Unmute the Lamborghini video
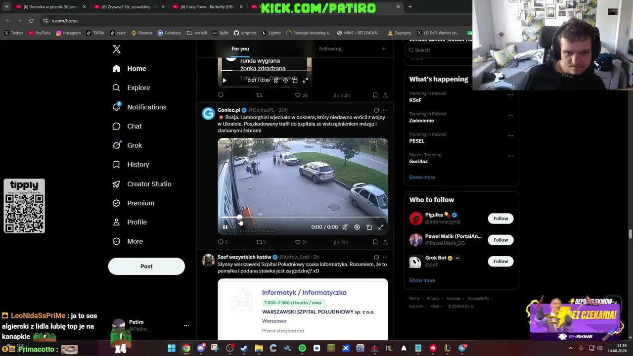The height and width of the screenshot is (356, 633). [345, 227]
